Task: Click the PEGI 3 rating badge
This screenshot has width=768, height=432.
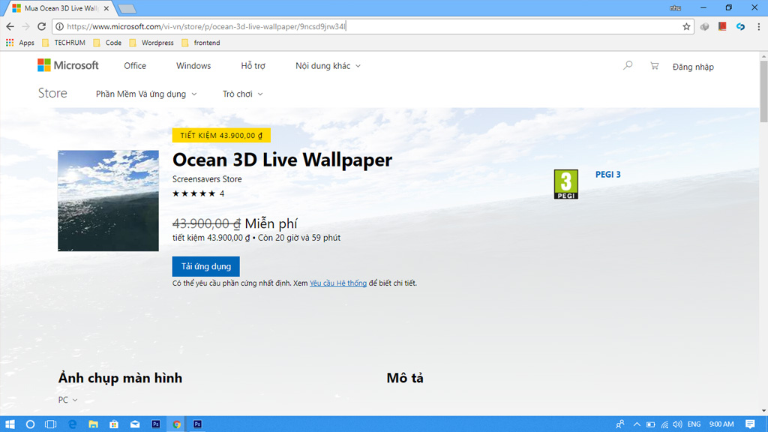Action: click(x=565, y=184)
